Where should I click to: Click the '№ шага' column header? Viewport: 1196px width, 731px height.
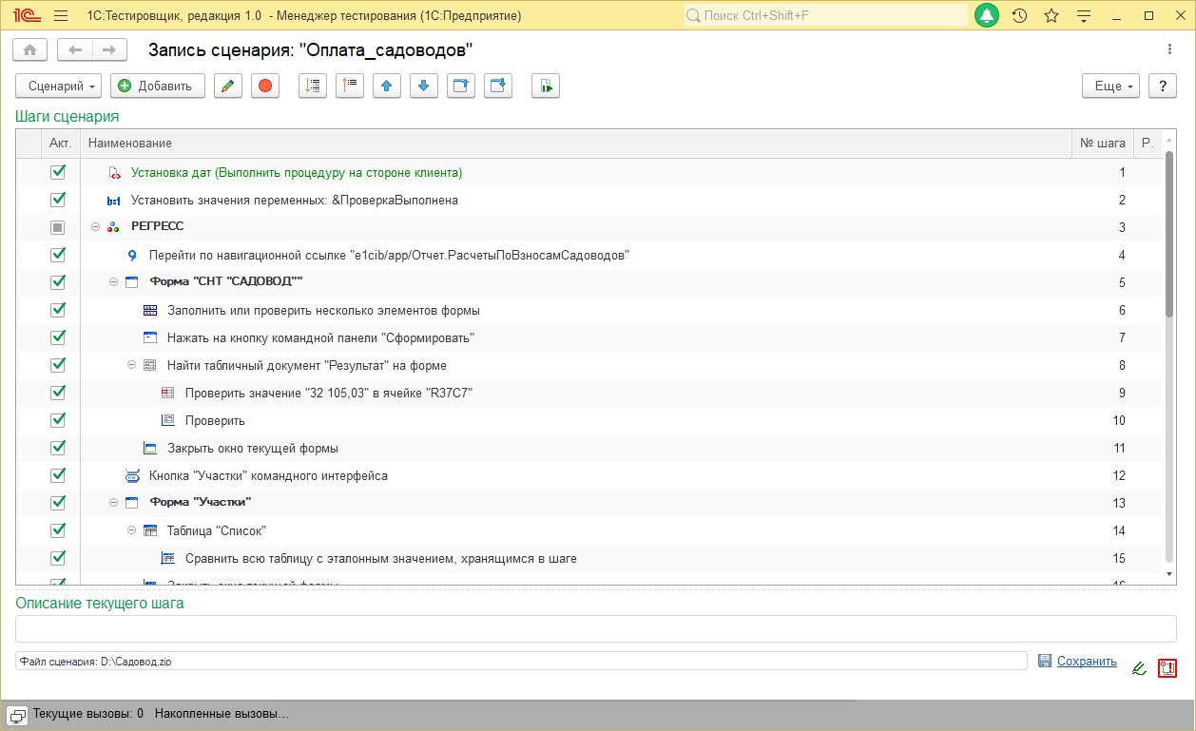(x=1102, y=143)
